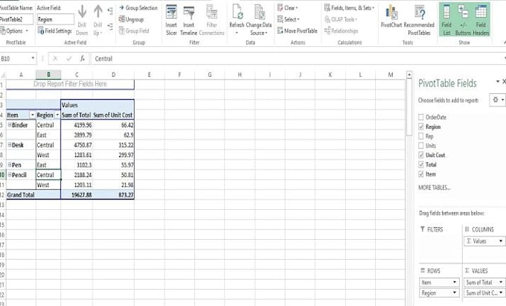Screen dimensions: 506x306
Task: Click into the Active Field box
Action: click(x=55, y=19)
